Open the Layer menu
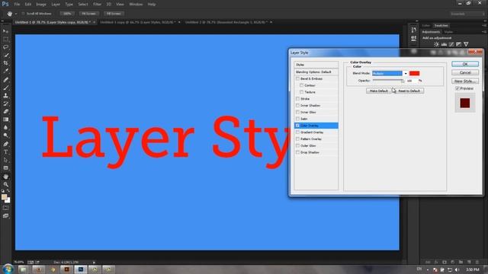488x274 pixels. 56,5
